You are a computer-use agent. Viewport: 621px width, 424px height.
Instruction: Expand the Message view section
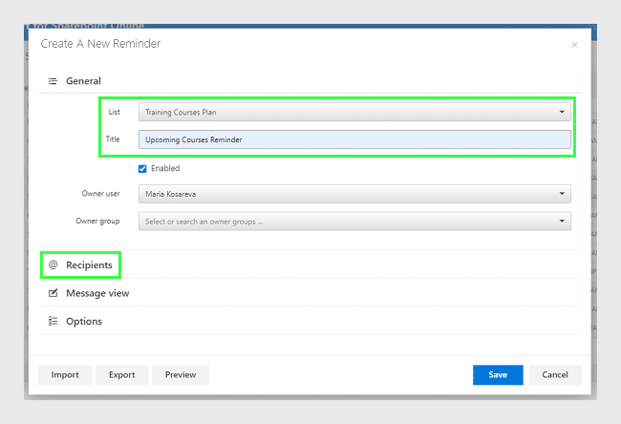[310, 293]
